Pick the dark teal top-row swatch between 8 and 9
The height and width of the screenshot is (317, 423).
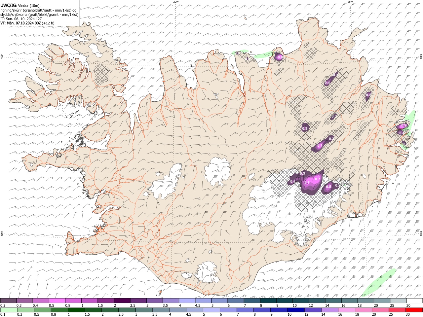(x=268, y=301)
